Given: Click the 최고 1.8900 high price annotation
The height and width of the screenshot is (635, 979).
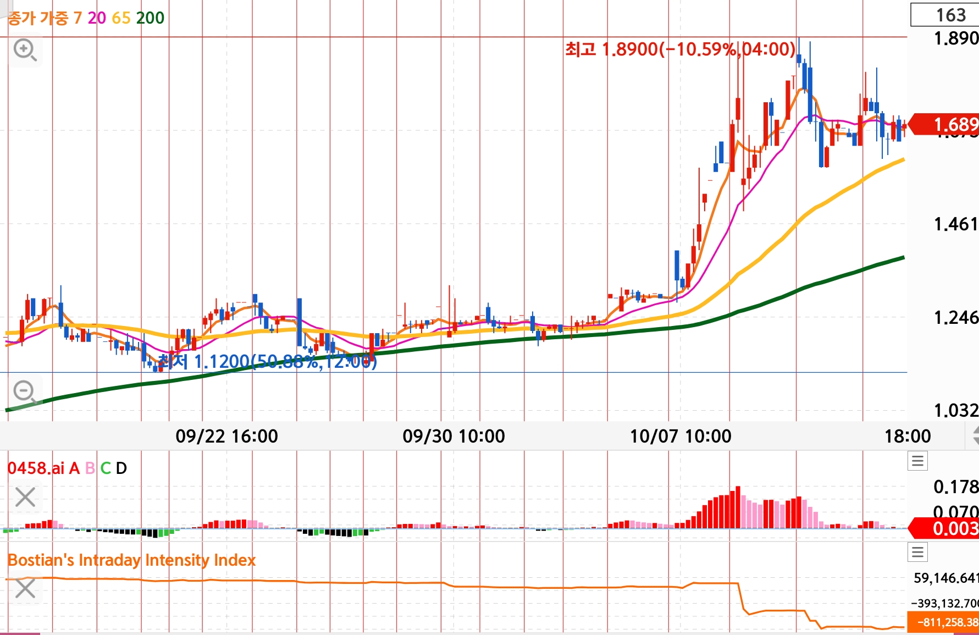Looking at the screenshot, I should (681, 49).
